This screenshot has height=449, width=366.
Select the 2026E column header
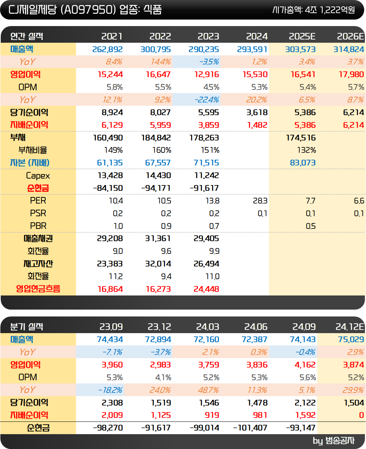click(x=350, y=36)
